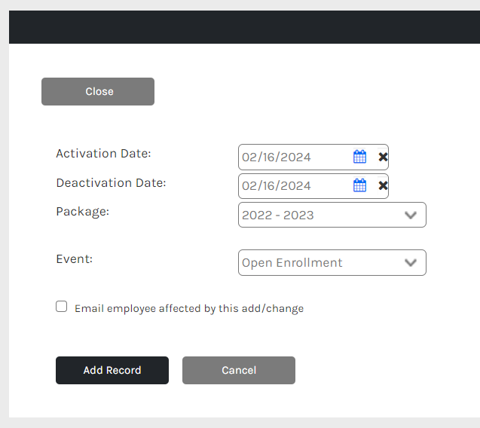Clear the Activation Date value
The height and width of the screenshot is (428, 480).
click(x=383, y=157)
